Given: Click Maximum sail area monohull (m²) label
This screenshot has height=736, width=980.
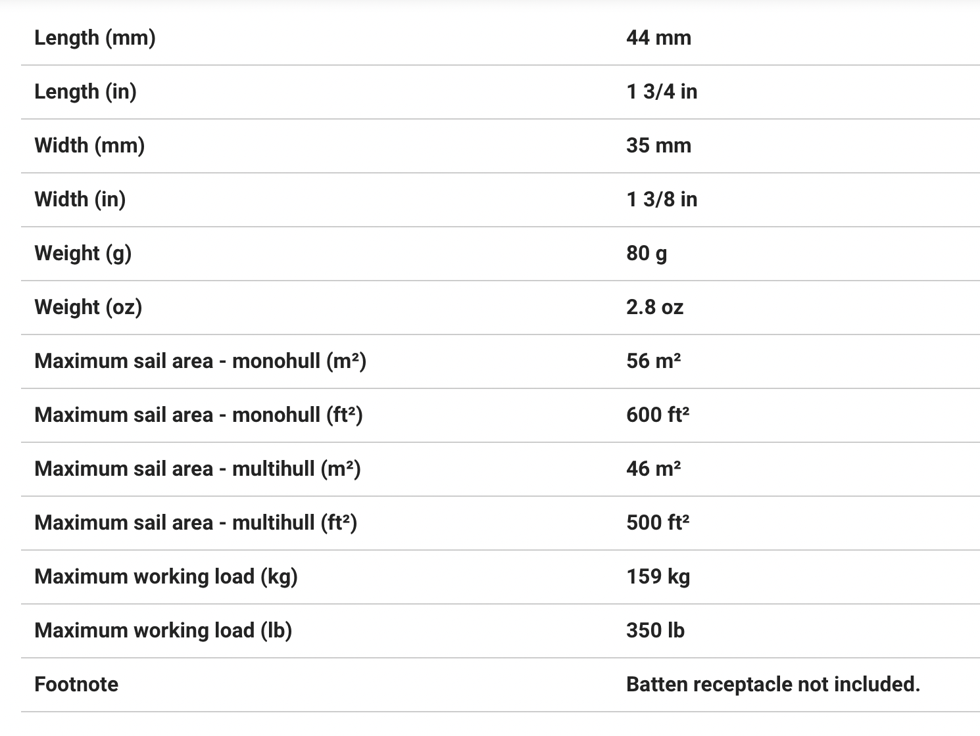Looking at the screenshot, I should (200, 361).
